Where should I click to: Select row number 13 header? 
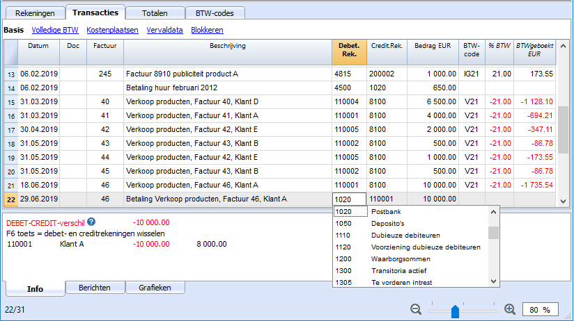(x=11, y=74)
